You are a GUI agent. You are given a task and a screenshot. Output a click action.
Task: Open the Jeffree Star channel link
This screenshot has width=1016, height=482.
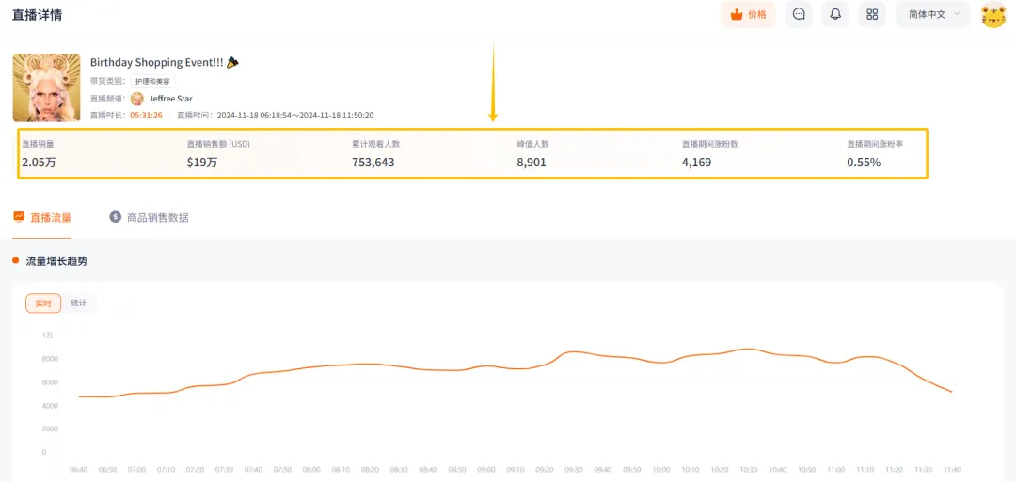pos(170,99)
